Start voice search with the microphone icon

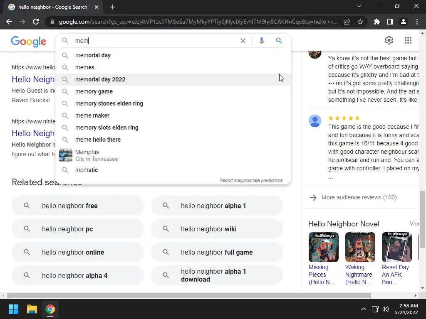point(261,41)
